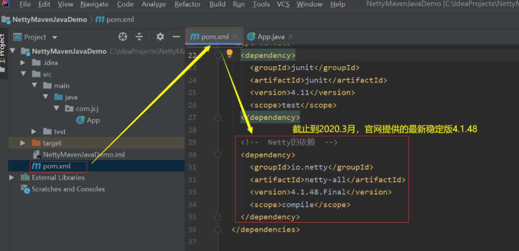The width and height of the screenshot is (519, 251).
Task: Select the blue java source folder icon
Action: pyautogui.click(x=59, y=97)
